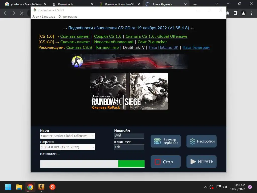
Task: Open Chrome side panel icon
Action: point(235,13)
